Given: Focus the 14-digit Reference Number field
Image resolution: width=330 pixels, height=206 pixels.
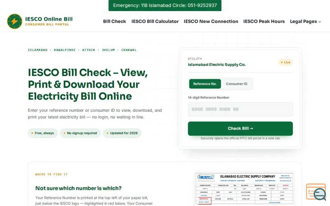Looking at the screenshot, I should pyautogui.click(x=240, y=109).
